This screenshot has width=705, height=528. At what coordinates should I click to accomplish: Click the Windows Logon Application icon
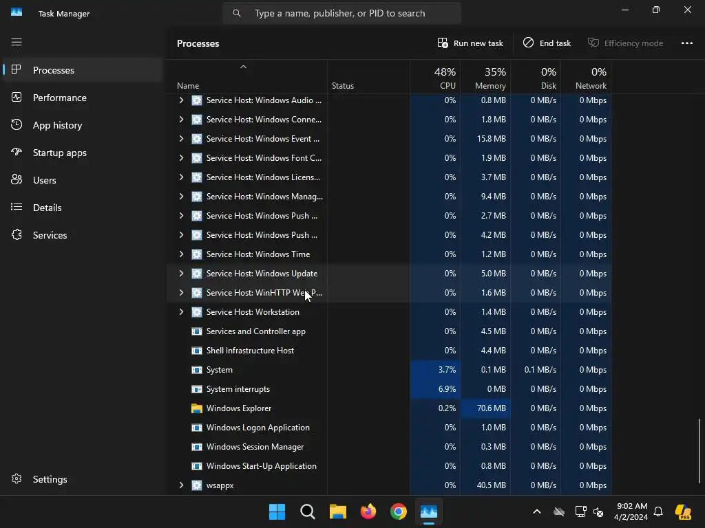[x=196, y=428]
